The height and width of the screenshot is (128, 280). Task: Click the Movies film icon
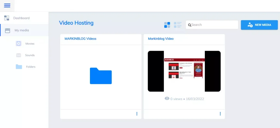(19, 43)
